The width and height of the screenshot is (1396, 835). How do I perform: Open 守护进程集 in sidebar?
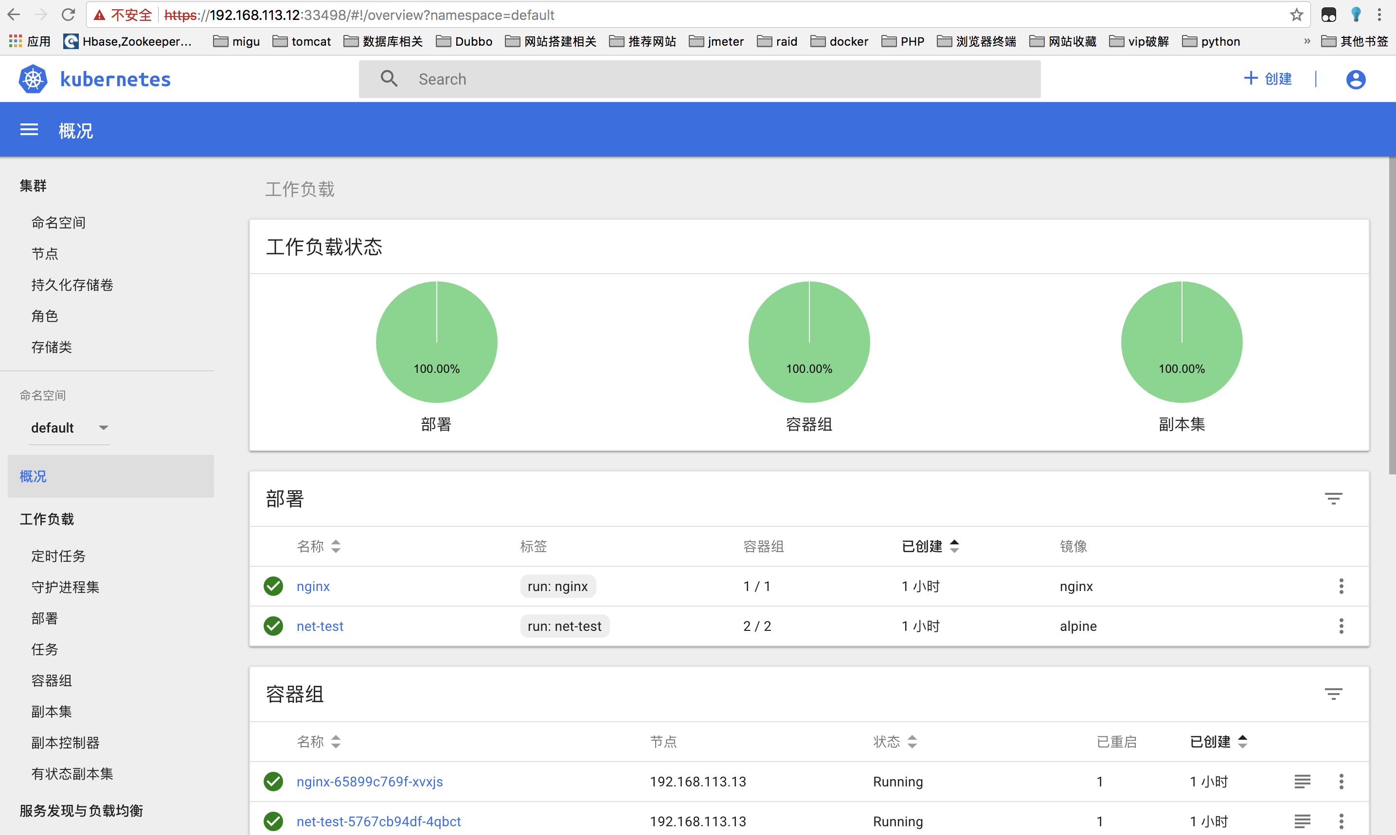click(65, 587)
